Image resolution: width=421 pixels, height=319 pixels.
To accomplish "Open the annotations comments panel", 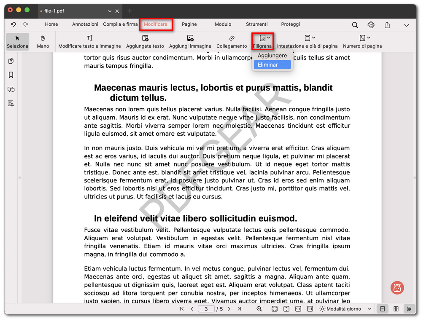I will 11,90.
